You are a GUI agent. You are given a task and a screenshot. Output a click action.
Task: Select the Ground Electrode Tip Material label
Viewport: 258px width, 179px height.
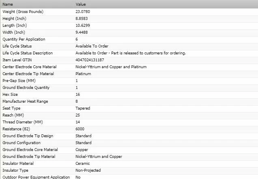29,157
